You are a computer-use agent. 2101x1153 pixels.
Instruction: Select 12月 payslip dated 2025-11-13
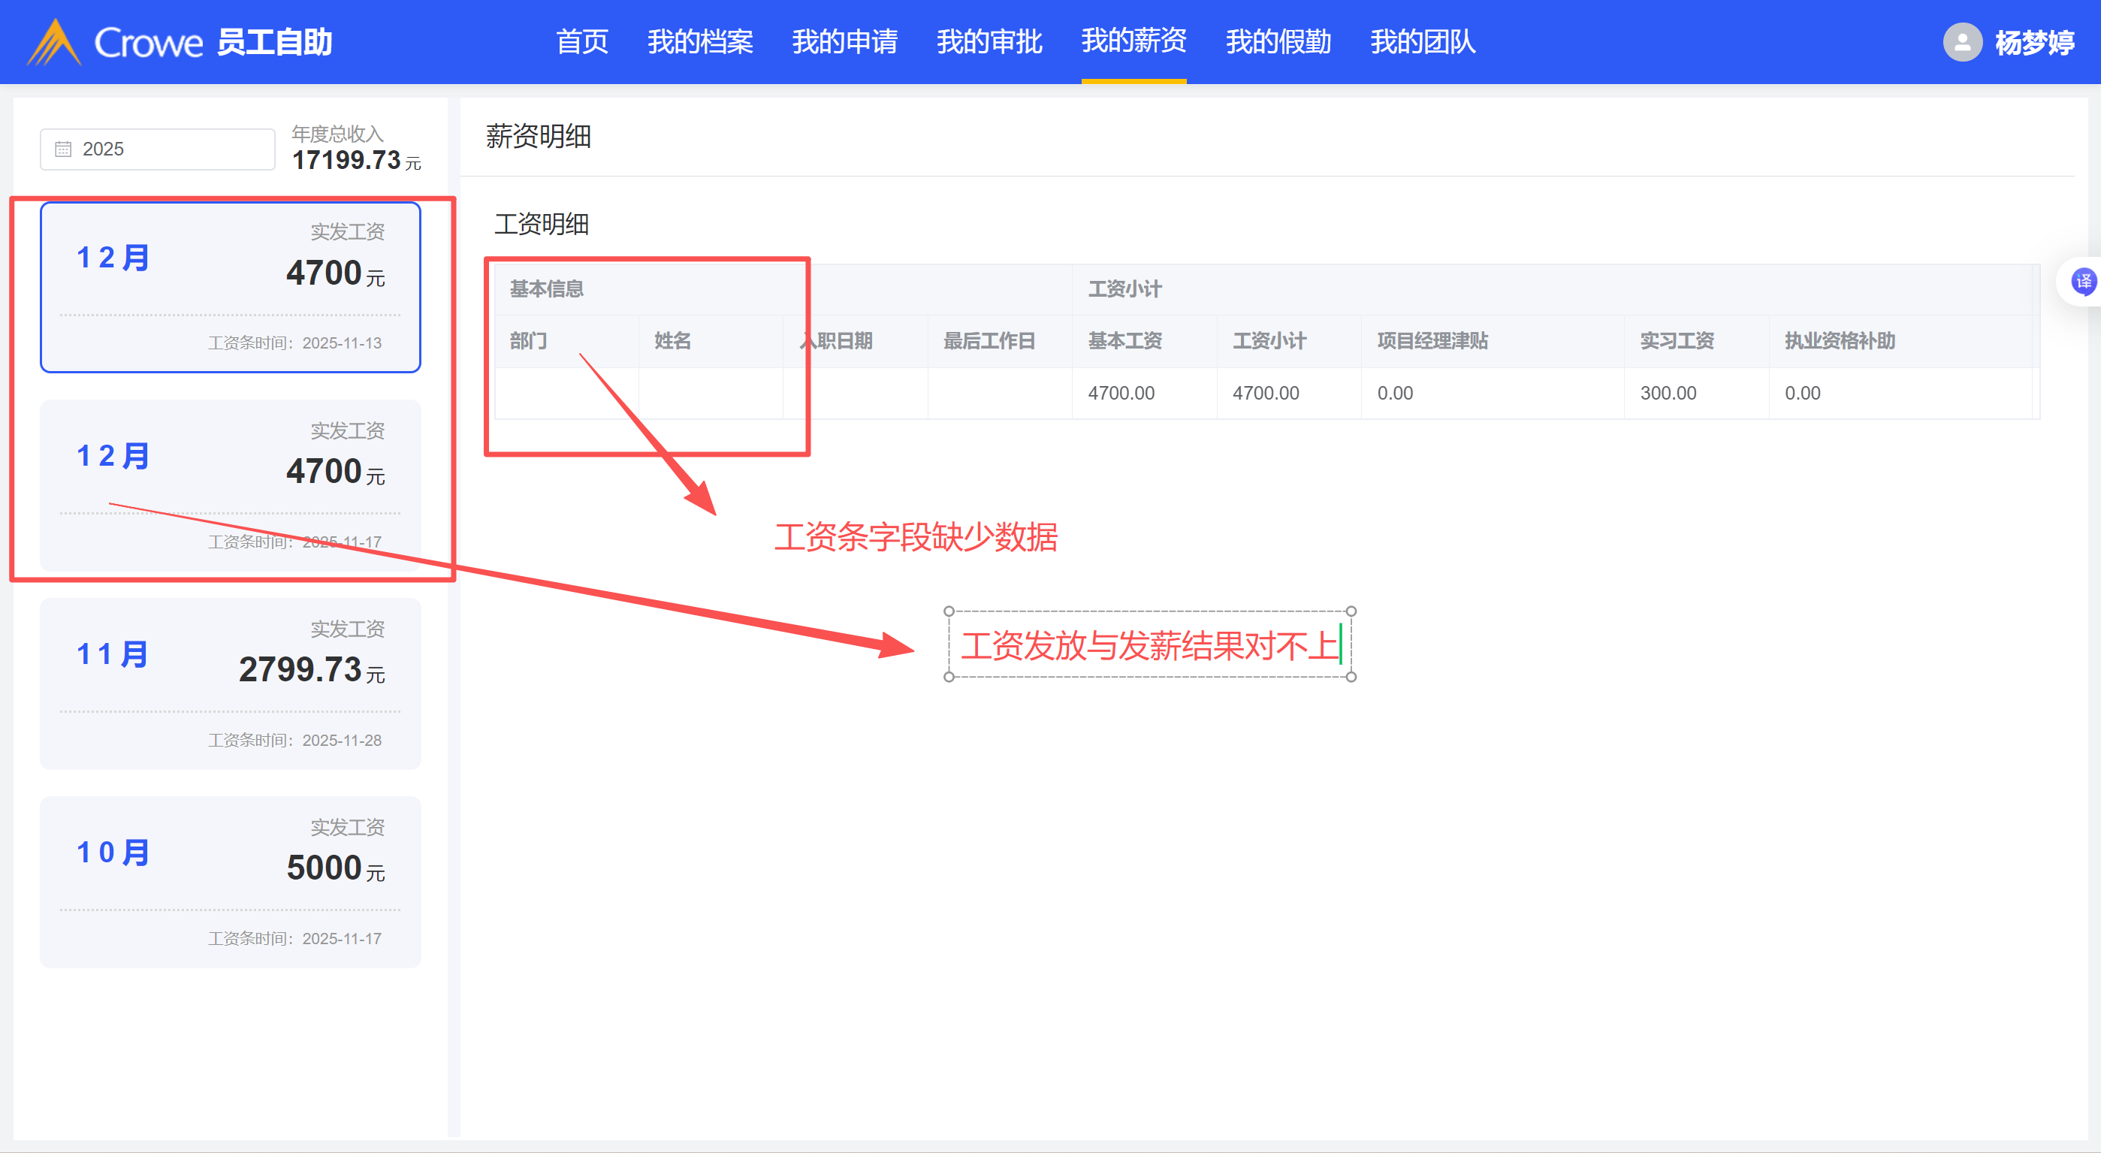pyautogui.click(x=230, y=287)
